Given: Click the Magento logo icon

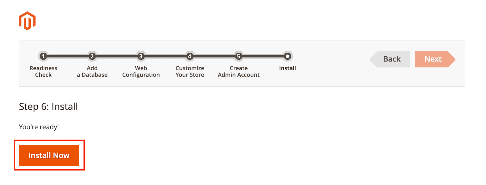Looking at the screenshot, I should 27,21.
